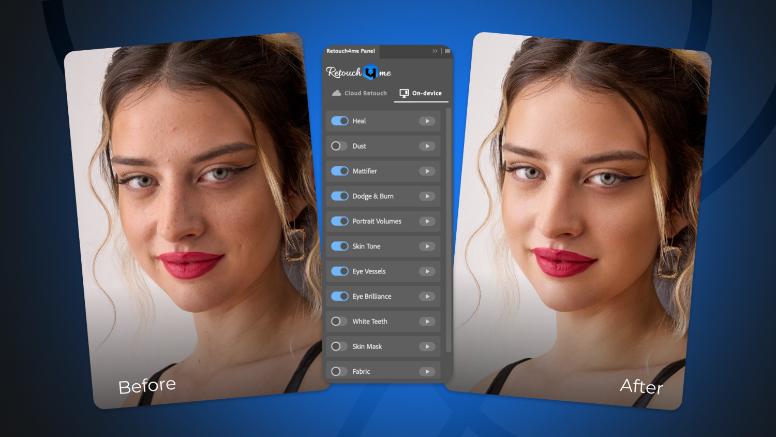Click the monitor icon beside On-device
The image size is (776, 437).
point(404,93)
